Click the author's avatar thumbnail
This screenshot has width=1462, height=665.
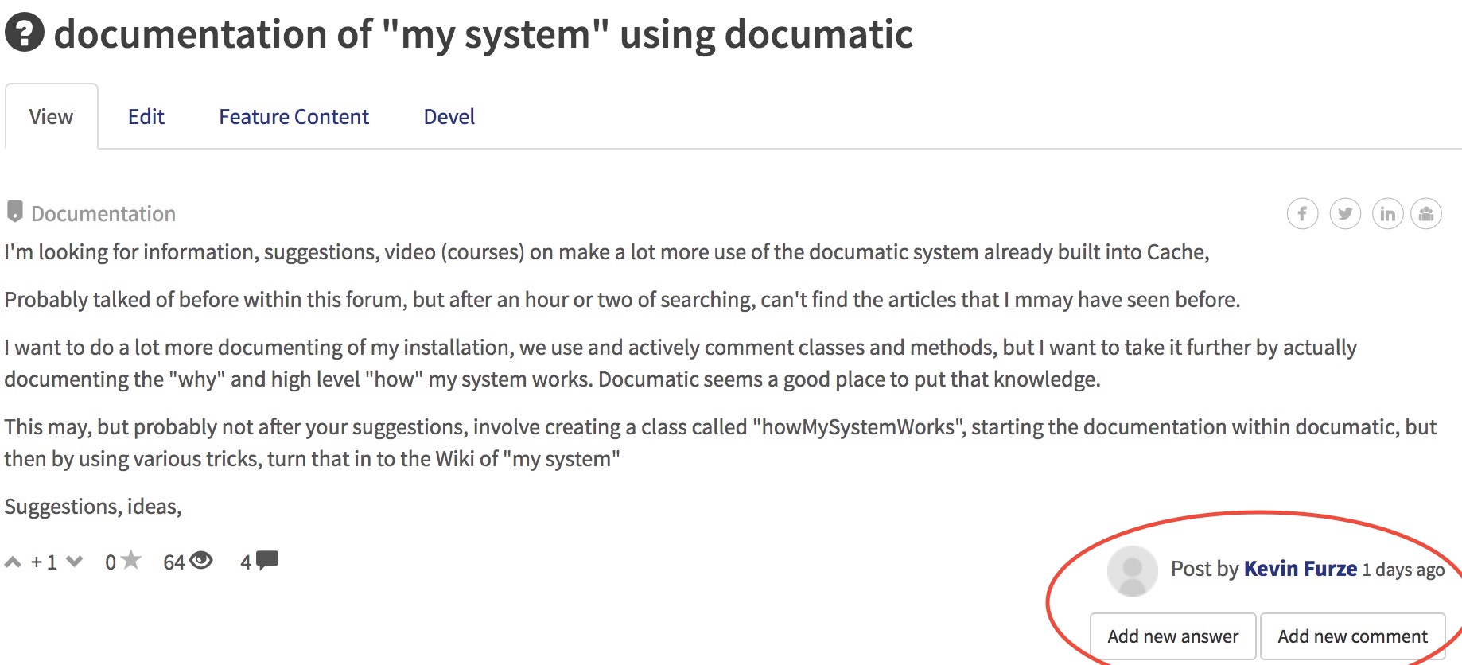tap(1132, 570)
